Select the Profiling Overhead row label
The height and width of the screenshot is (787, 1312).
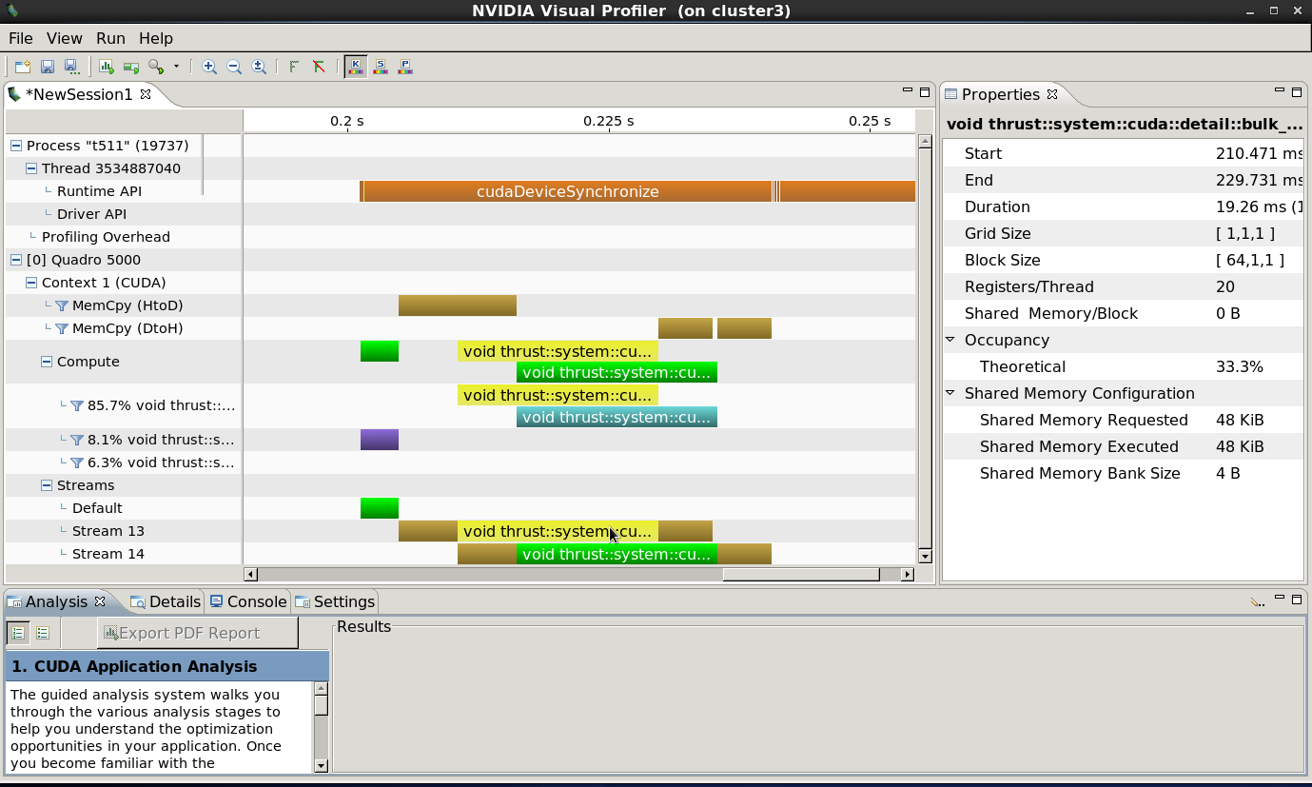106,237
